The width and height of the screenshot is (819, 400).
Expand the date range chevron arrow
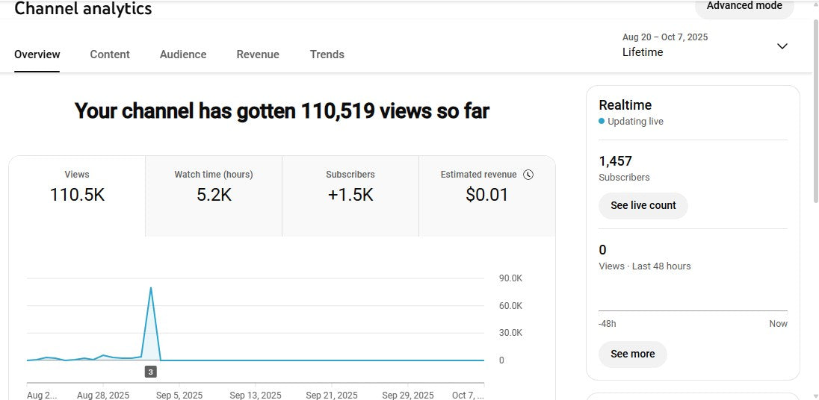[x=782, y=46]
